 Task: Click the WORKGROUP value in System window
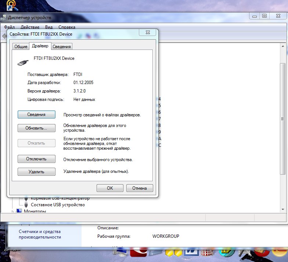pyautogui.click(x=166, y=236)
